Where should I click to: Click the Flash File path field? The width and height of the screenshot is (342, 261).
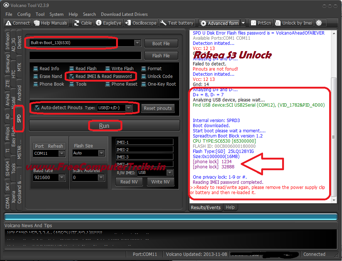tap(86, 56)
